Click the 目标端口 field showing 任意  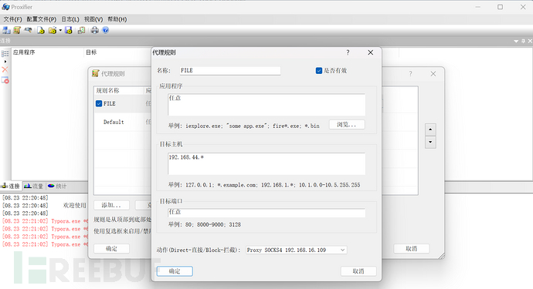(x=266, y=213)
